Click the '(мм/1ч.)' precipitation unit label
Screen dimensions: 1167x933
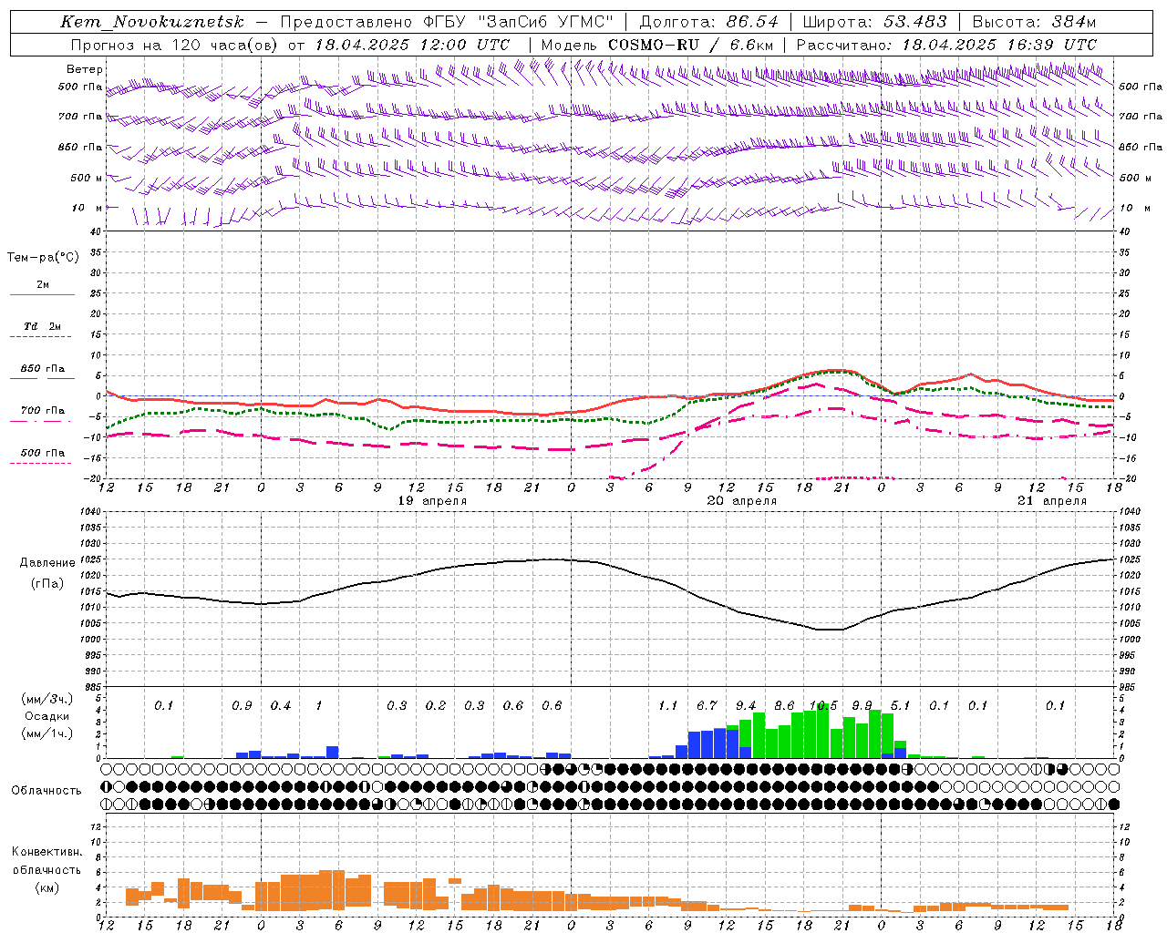[46, 733]
